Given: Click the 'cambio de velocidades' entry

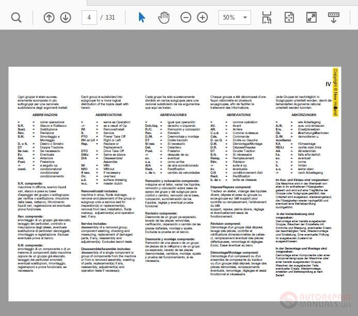Looking at the screenshot, I should click(183, 173).
